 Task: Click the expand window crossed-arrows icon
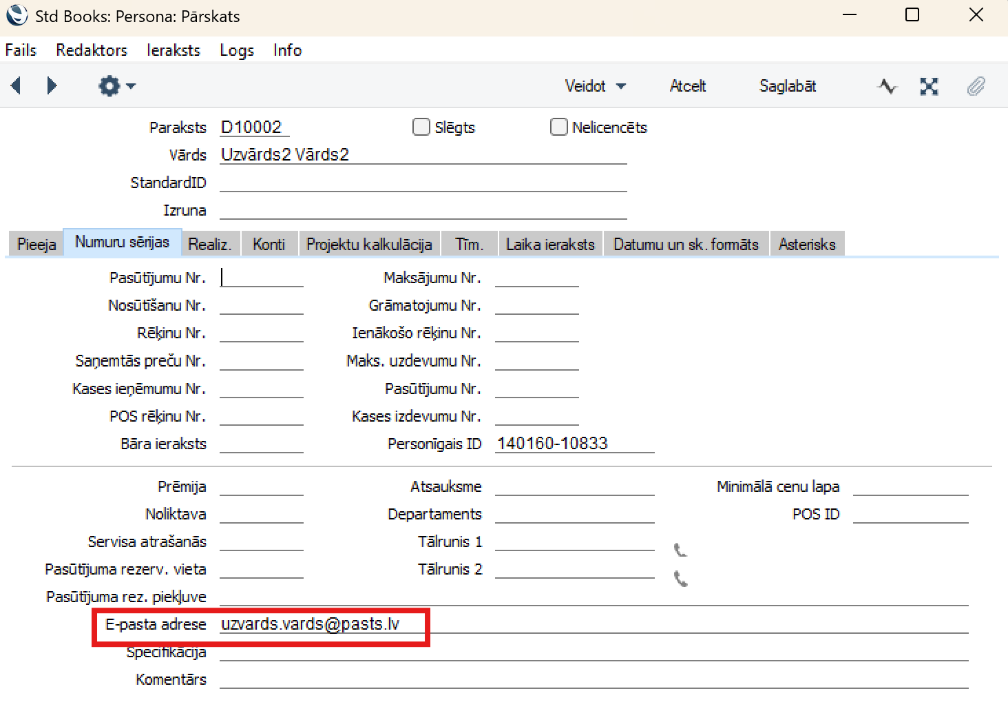929,86
